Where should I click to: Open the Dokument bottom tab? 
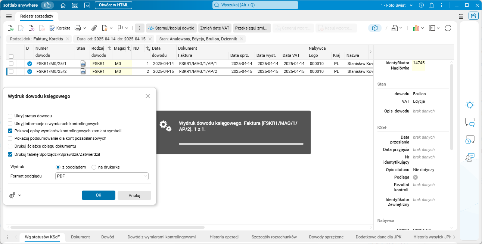click(80, 237)
